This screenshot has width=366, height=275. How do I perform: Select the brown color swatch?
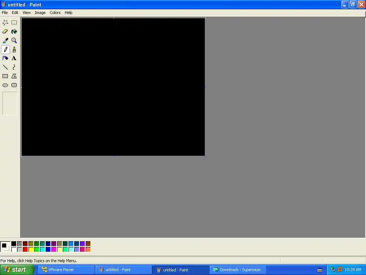click(x=88, y=243)
